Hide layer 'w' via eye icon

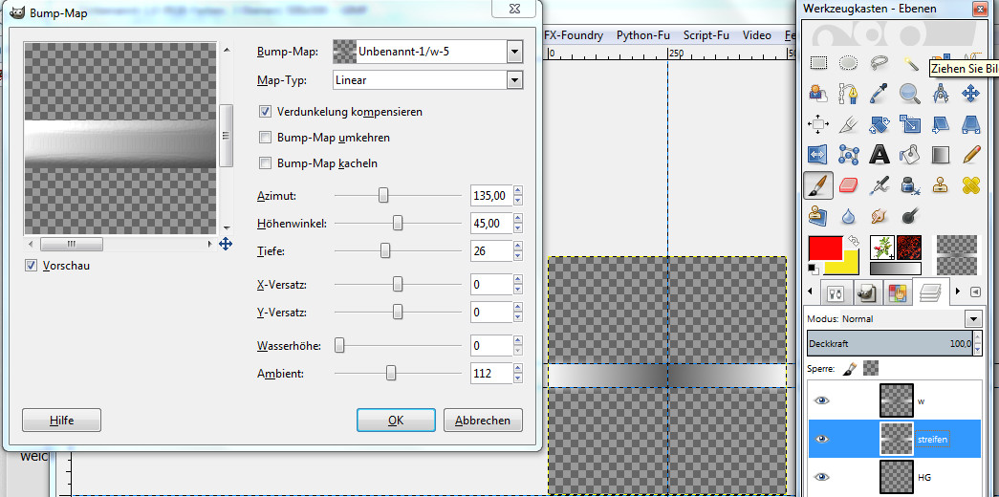click(822, 400)
